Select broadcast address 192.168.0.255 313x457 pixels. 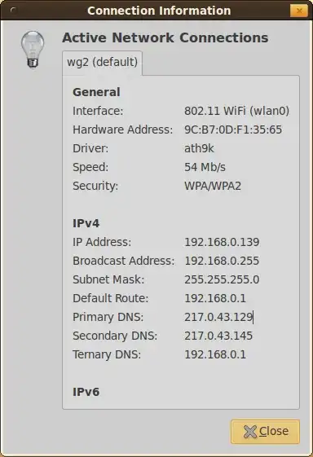(222, 261)
